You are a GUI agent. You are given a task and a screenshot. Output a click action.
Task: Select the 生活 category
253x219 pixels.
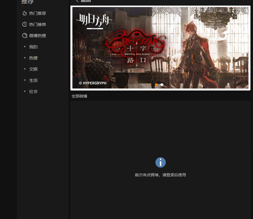(33, 80)
